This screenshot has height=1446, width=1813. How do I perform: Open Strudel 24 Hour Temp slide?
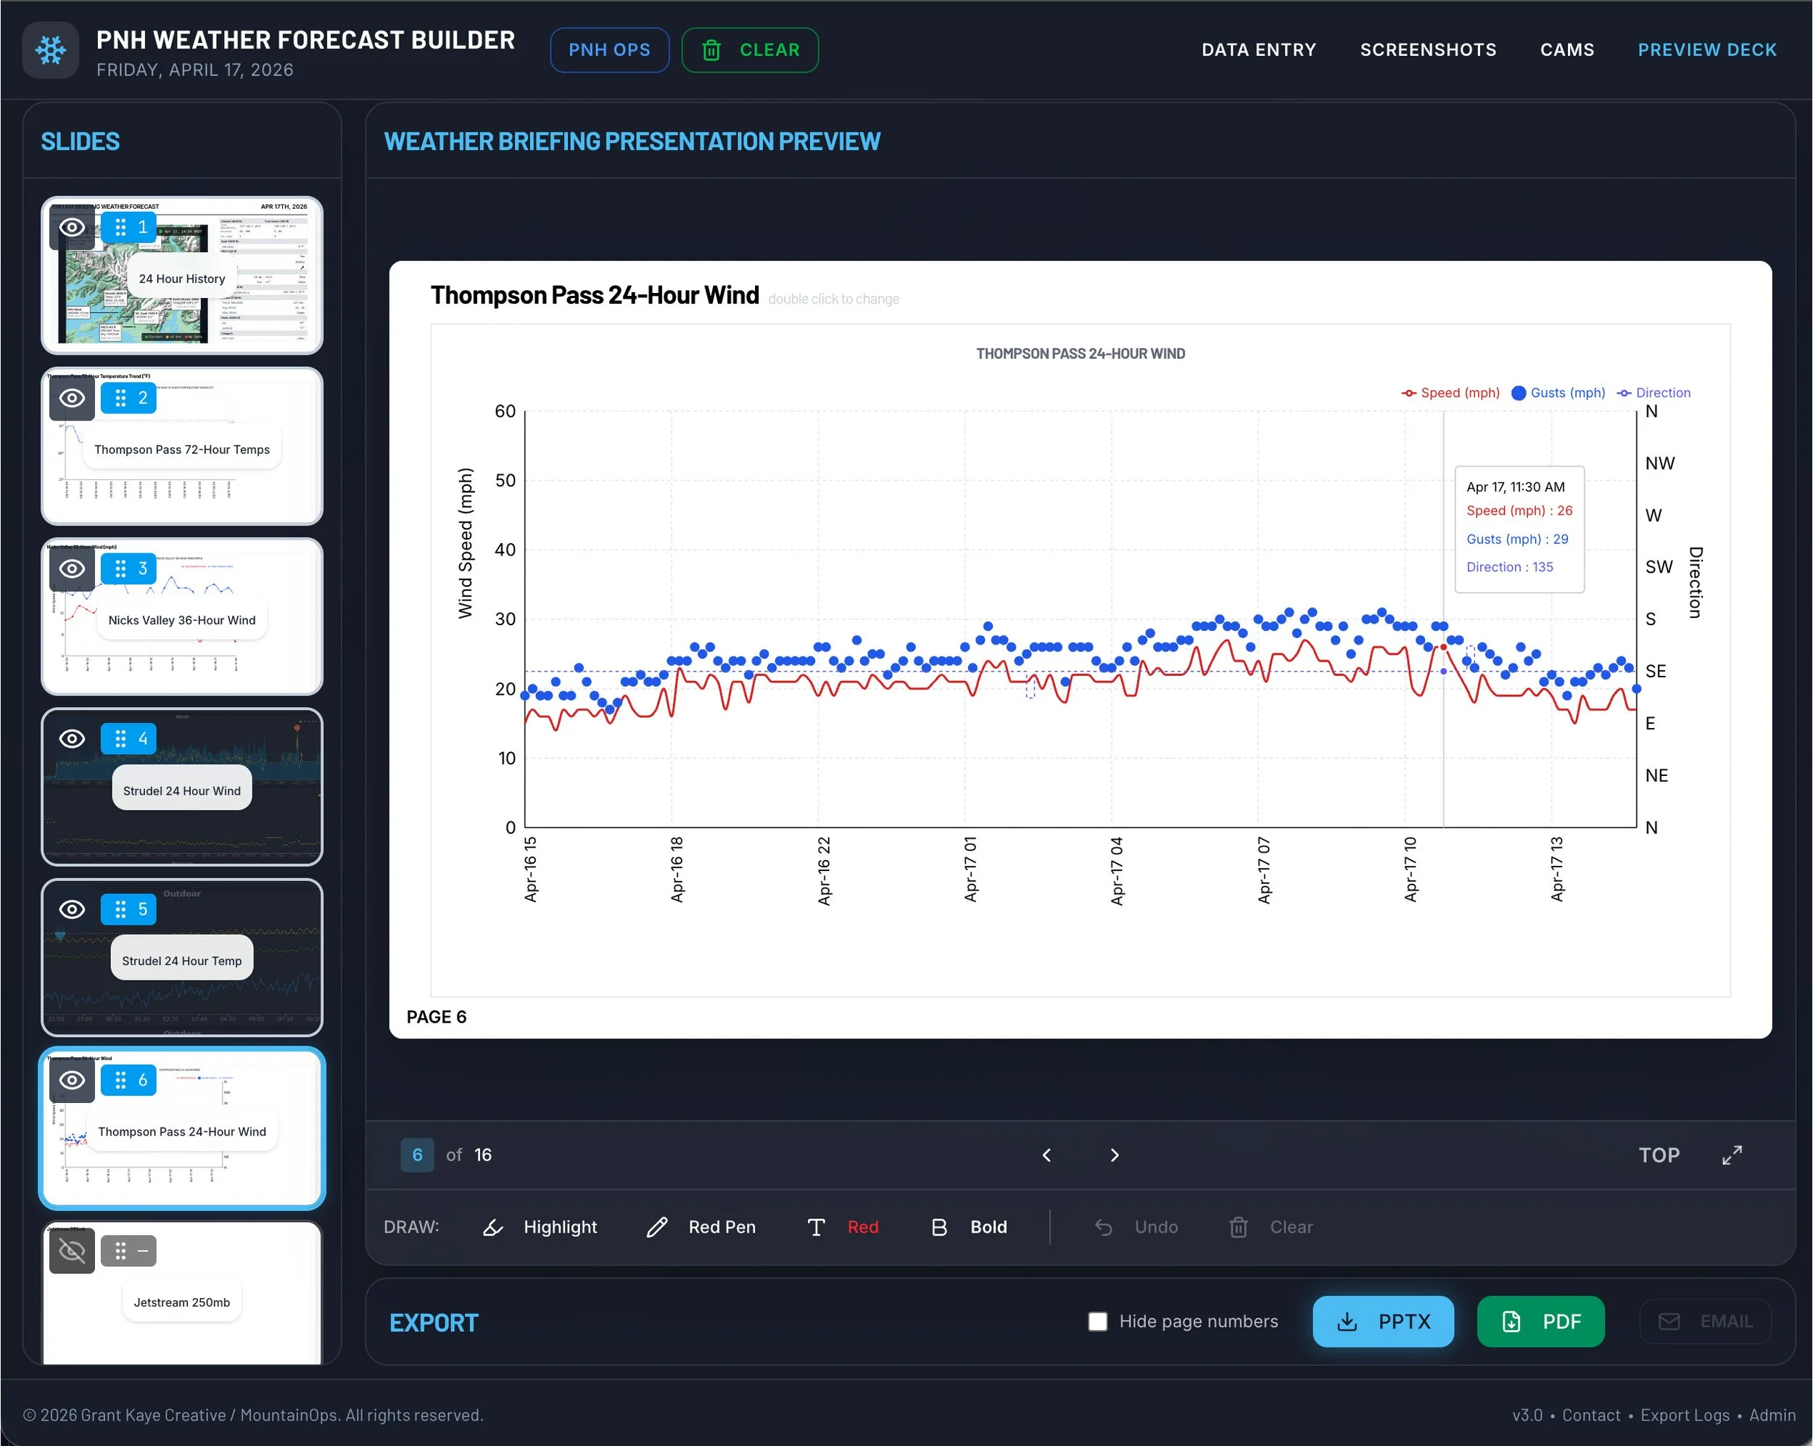coord(181,959)
